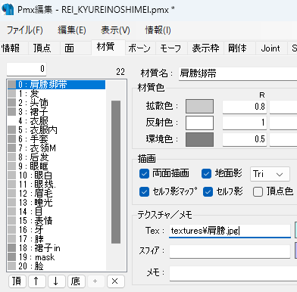Toggle the セルフ影マップ checkbox
This screenshot has width=297, height=292.
coord(144,192)
